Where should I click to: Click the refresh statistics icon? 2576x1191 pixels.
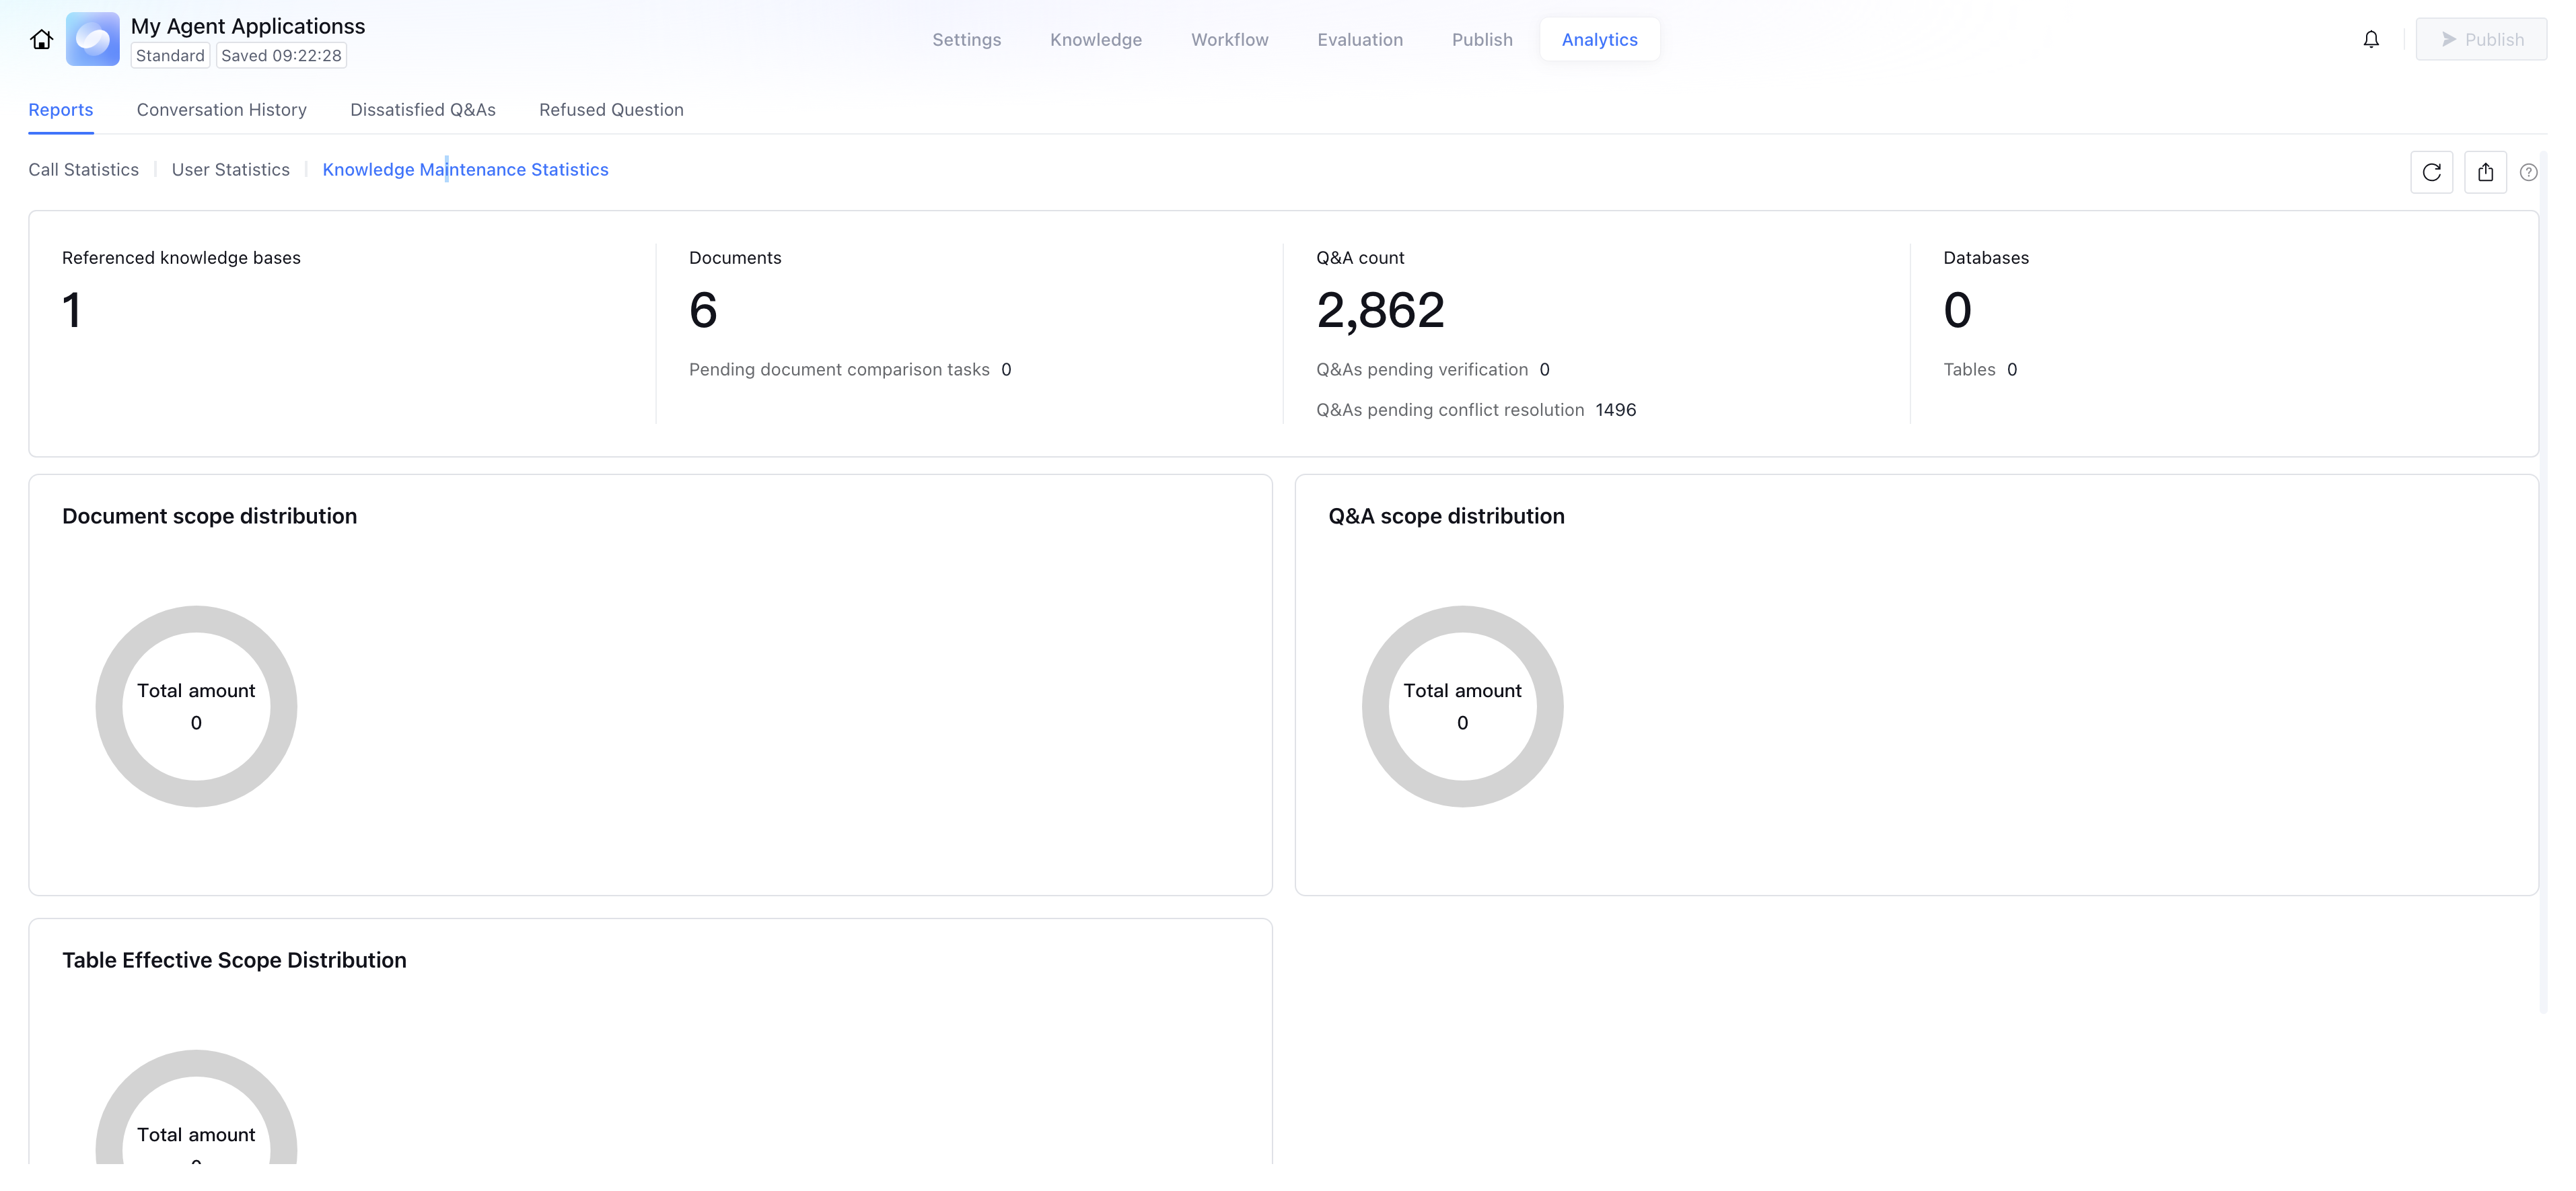pyautogui.click(x=2431, y=172)
